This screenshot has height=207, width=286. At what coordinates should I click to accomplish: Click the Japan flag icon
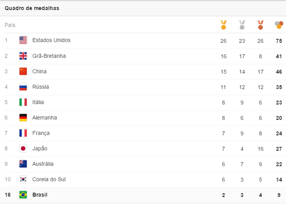tap(23, 148)
